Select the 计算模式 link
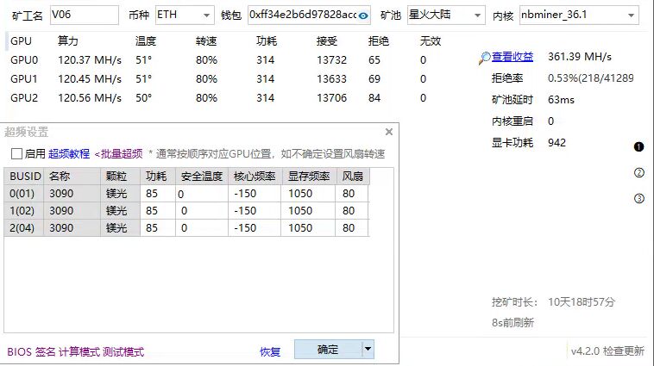 (x=79, y=352)
